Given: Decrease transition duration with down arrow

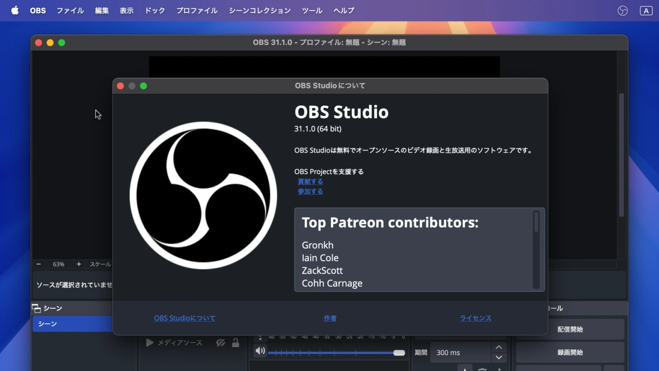Looking at the screenshot, I should click(498, 357).
